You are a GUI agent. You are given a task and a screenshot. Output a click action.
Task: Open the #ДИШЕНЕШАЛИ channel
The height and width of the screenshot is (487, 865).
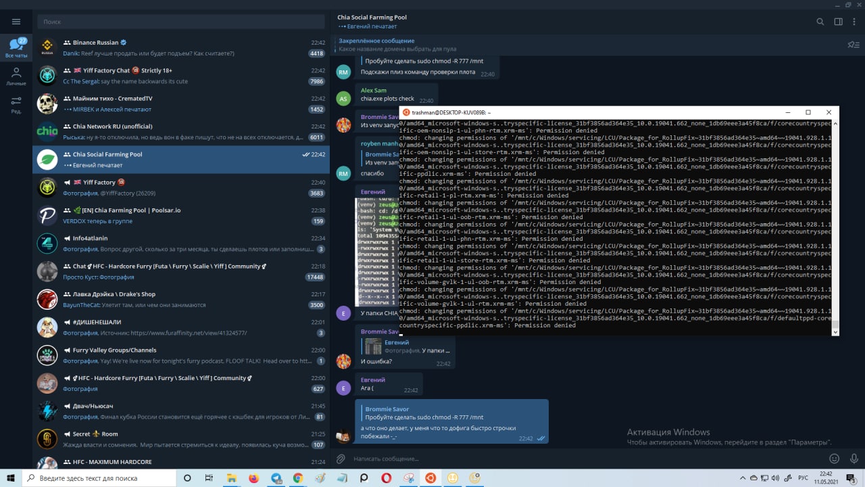tap(181, 327)
